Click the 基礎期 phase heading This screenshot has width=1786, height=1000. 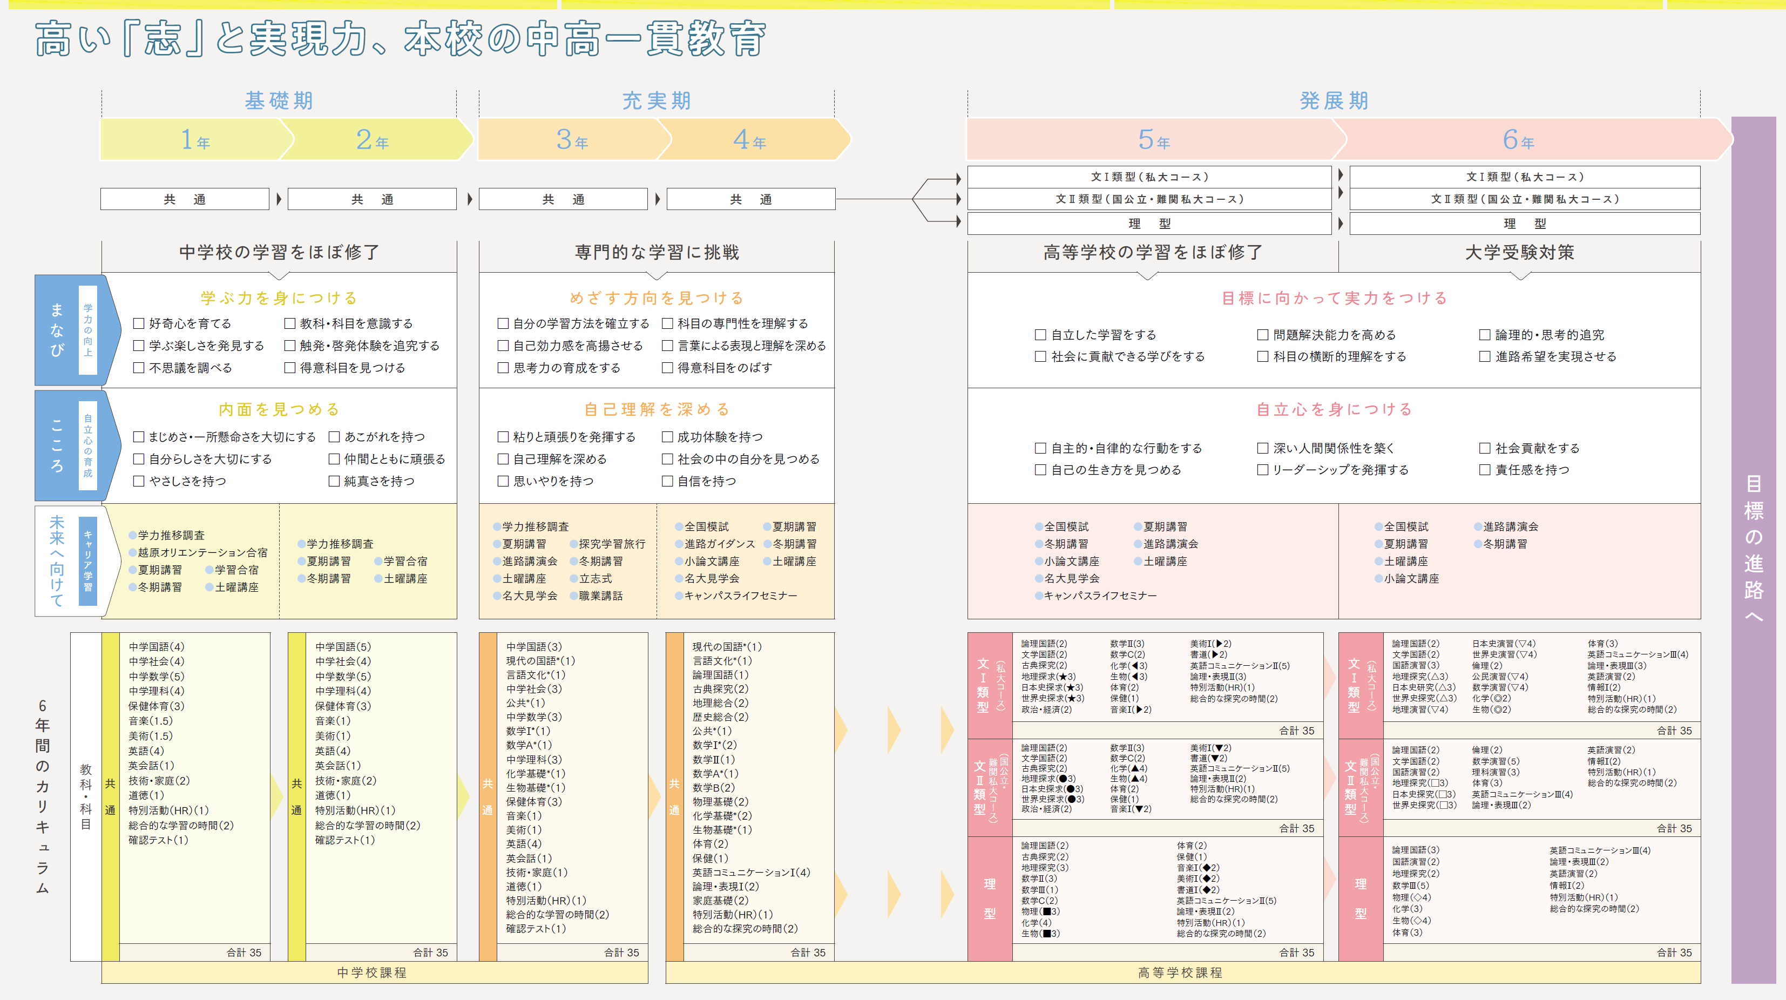(x=279, y=102)
